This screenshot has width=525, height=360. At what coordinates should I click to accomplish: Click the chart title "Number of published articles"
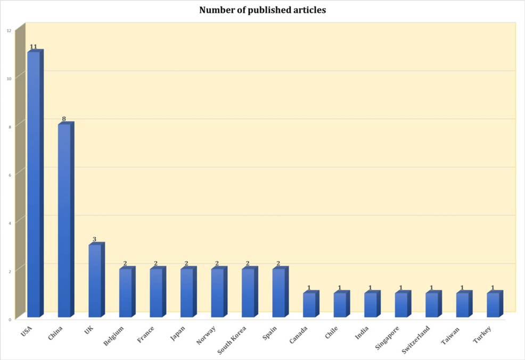coord(262,10)
